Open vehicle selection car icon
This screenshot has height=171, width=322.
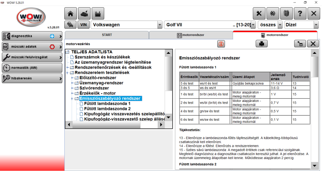(x=70, y=25)
